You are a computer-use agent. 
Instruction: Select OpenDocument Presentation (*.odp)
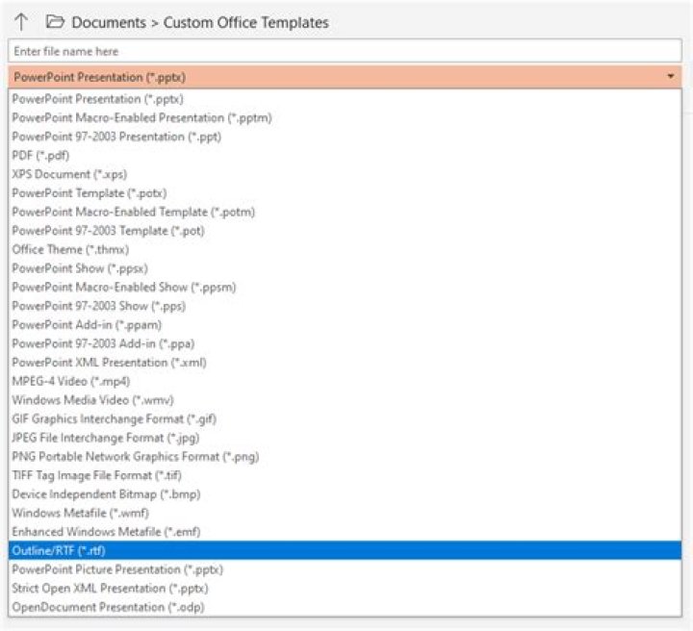point(345,607)
